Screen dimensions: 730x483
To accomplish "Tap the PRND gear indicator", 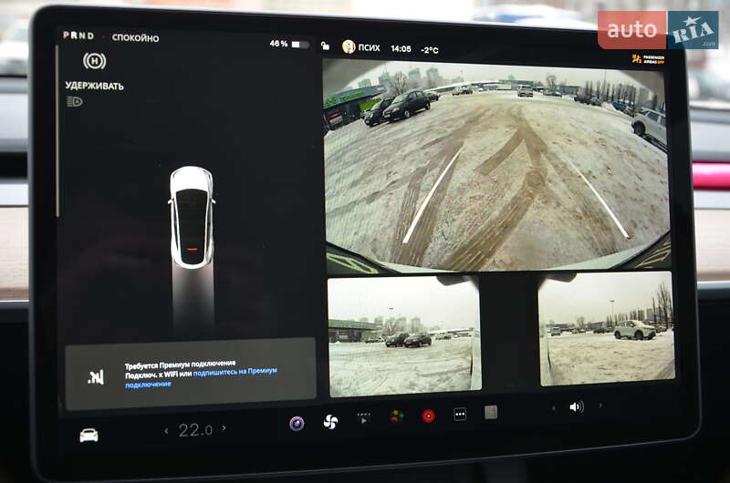I will (x=78, y=36).
